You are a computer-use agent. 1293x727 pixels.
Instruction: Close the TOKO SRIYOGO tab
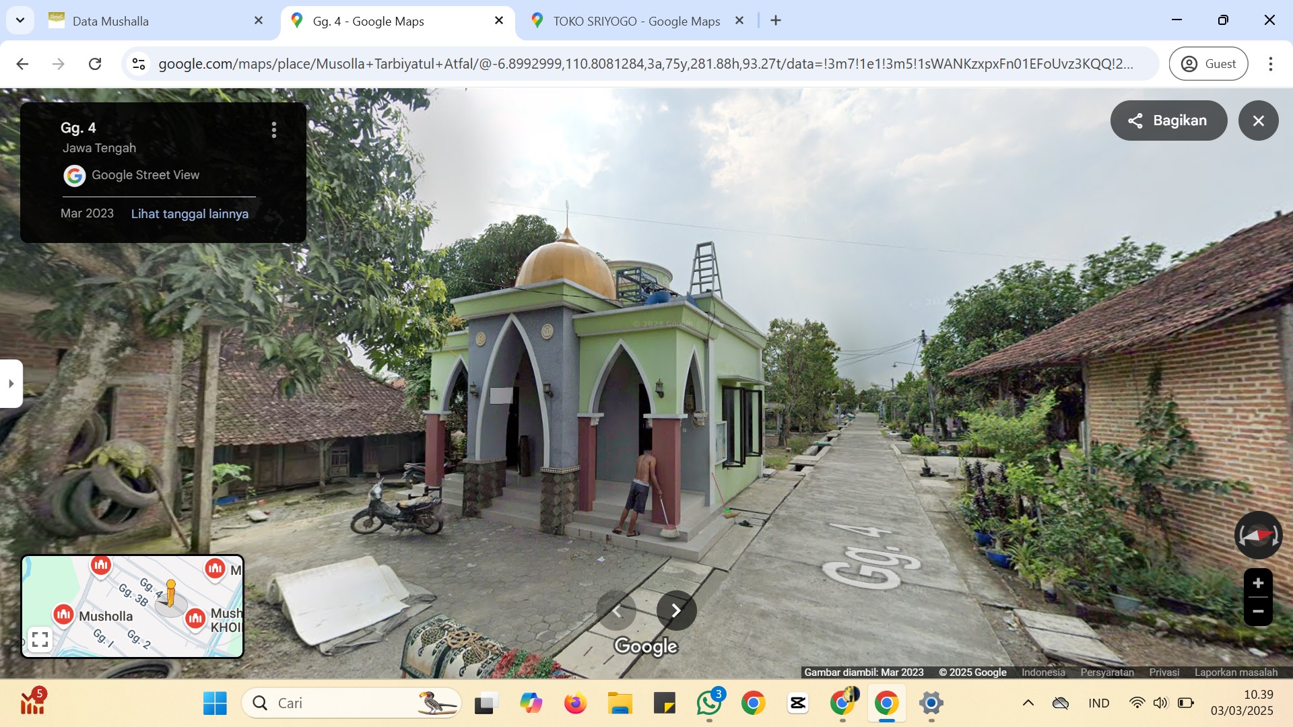[x=739, y=21]
